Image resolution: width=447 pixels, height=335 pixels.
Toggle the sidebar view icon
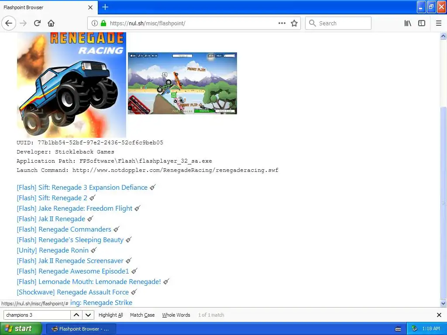click(422, 23)
